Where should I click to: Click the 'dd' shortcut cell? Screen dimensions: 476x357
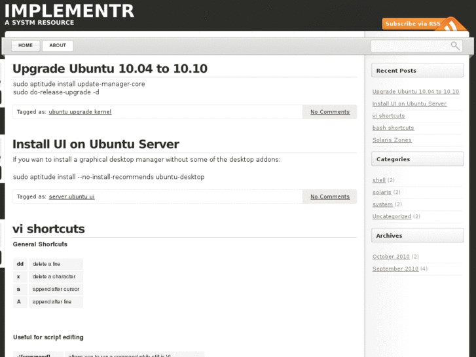click(20, 264)
